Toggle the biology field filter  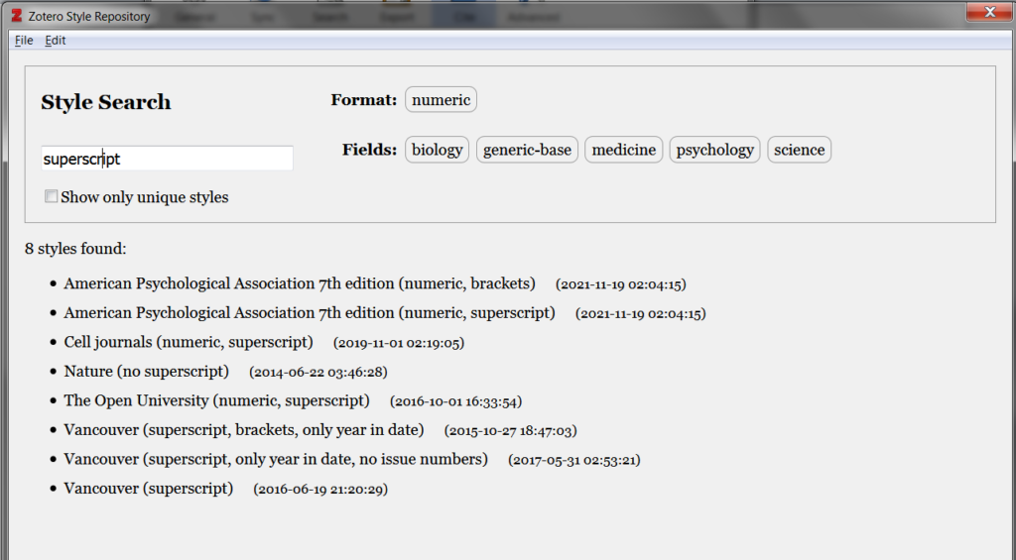437,150
